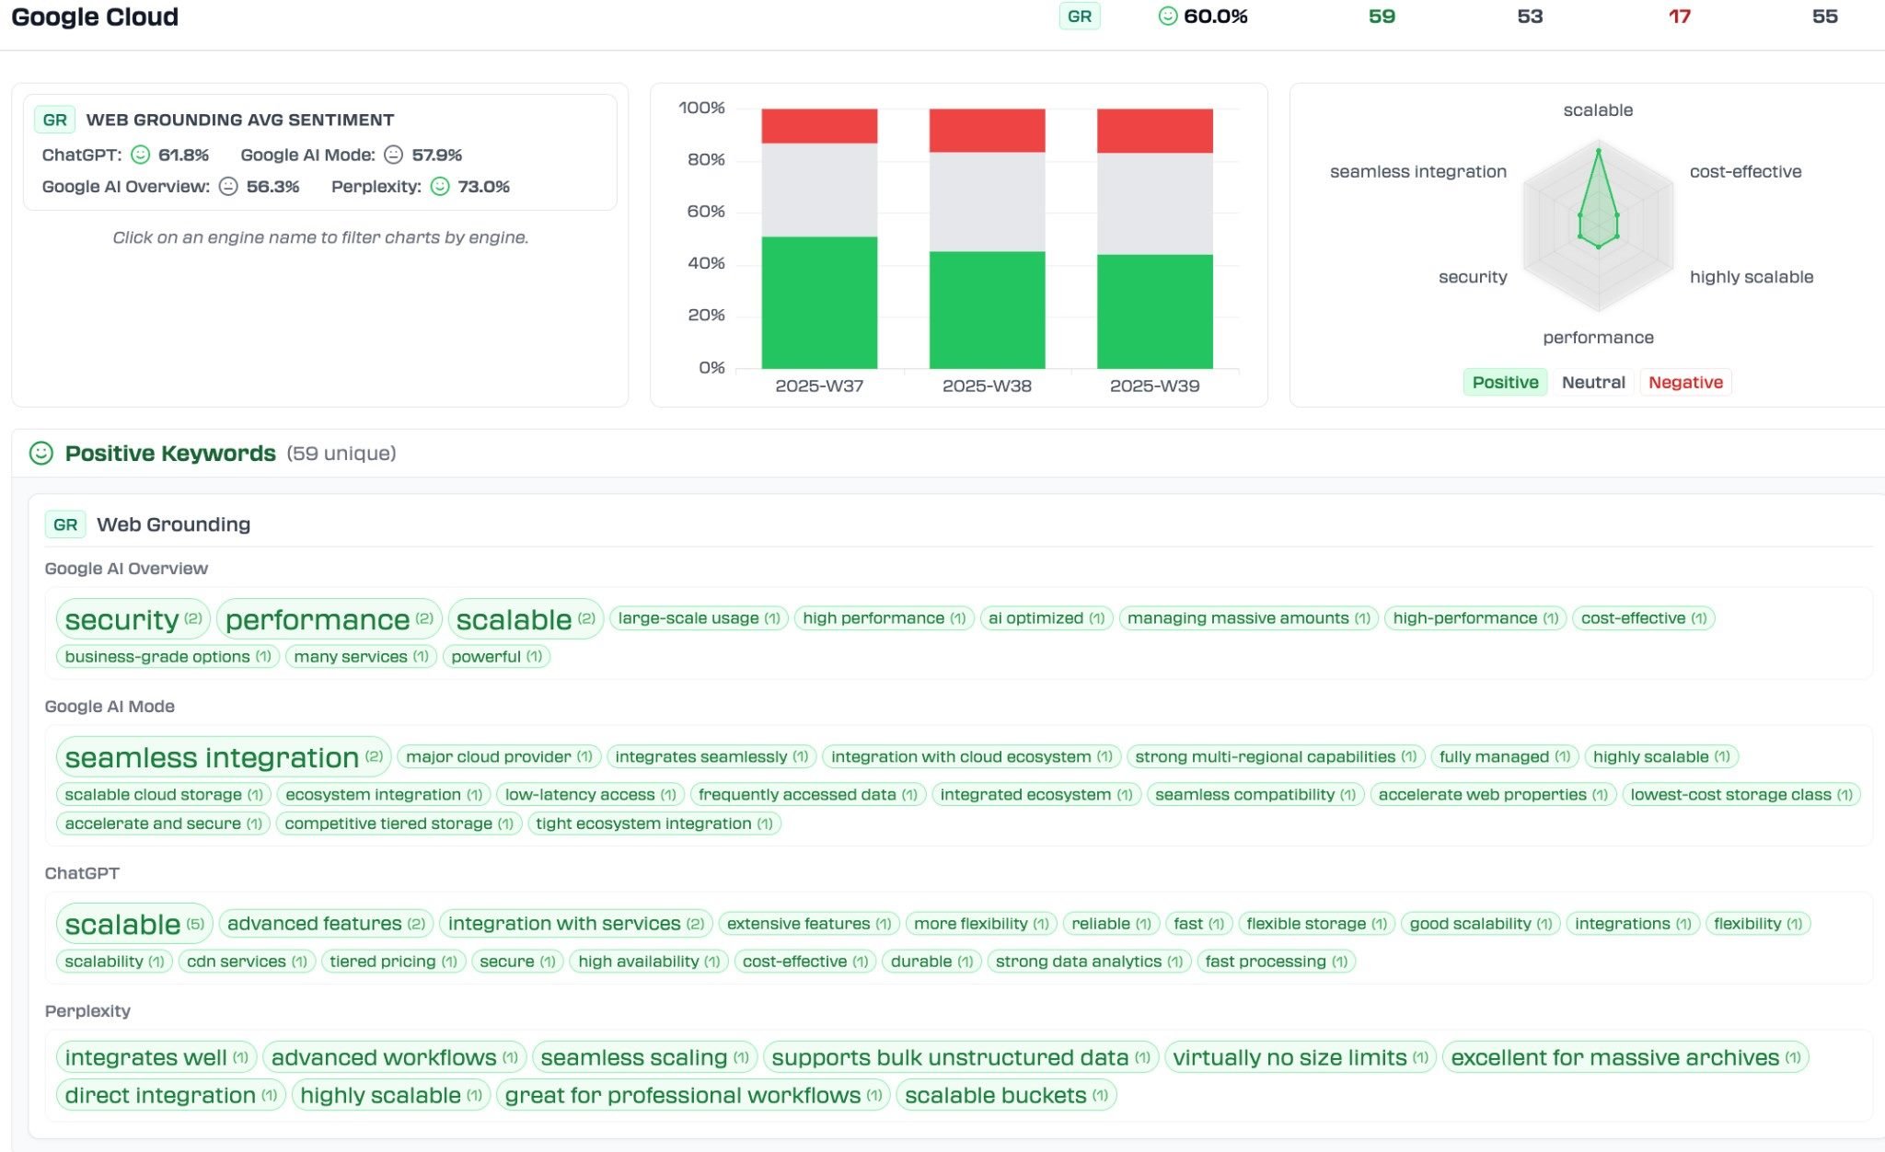The height and width of the screenshot is (1152, 1885).
Task: Click the GR badge next to Web Grounding
Action: 64,524
